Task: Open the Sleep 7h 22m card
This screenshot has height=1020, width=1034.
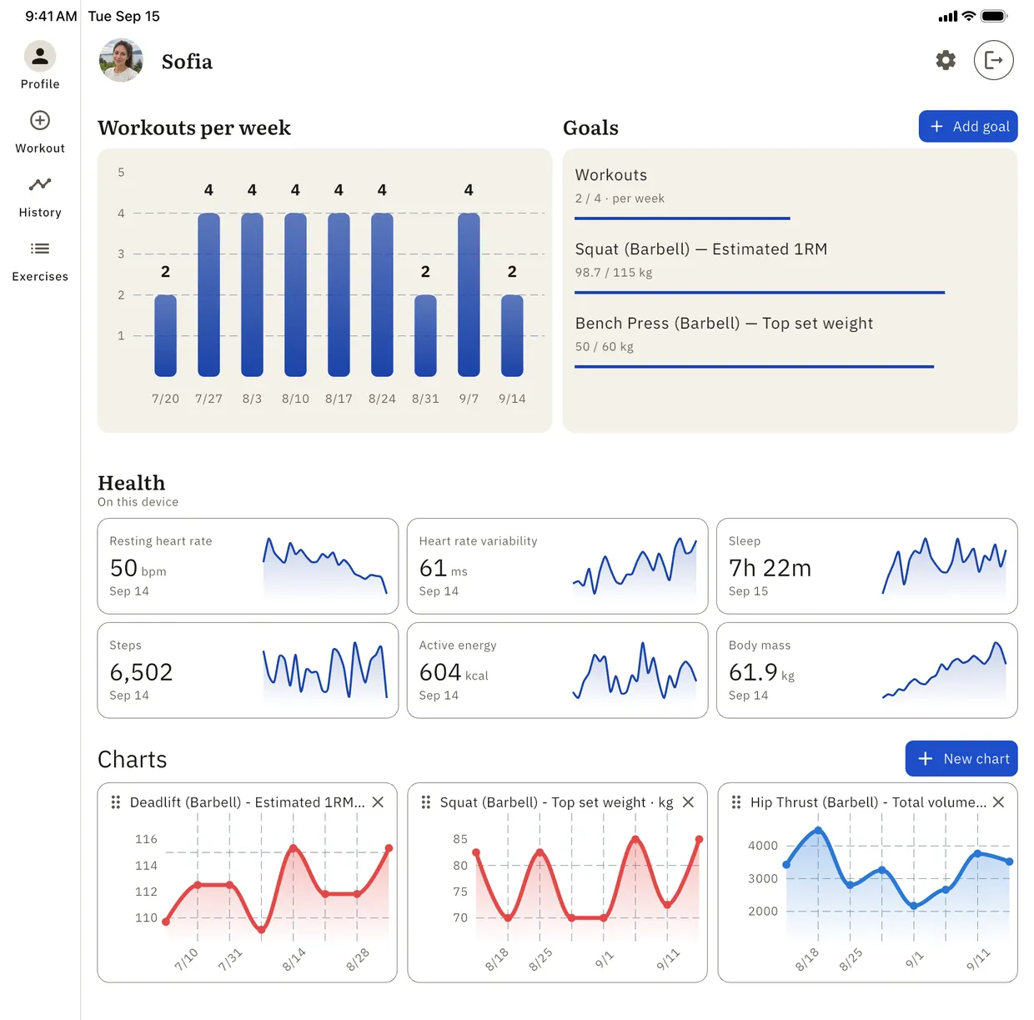Action: [867, 566]
